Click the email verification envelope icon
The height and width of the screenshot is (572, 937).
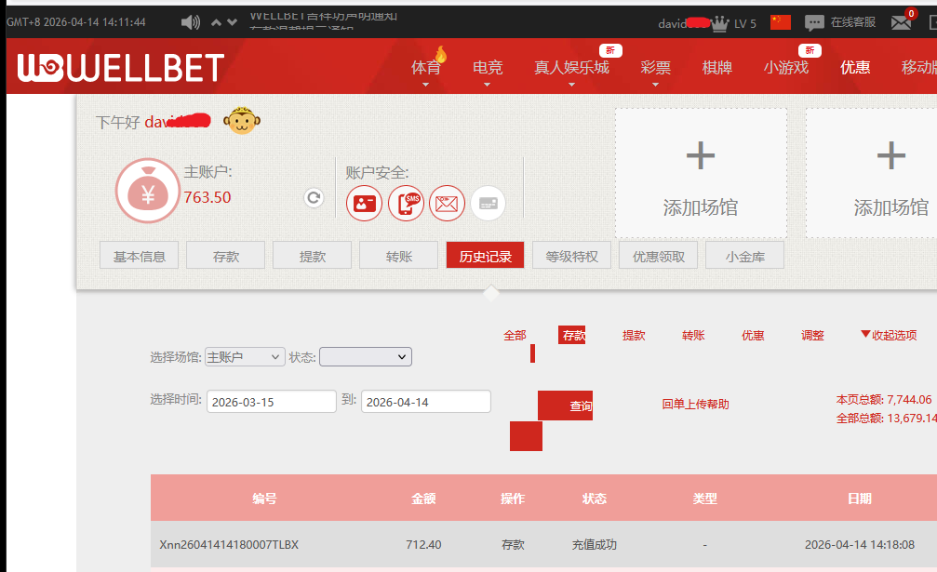pyautogui.click(x=447, y=203)
